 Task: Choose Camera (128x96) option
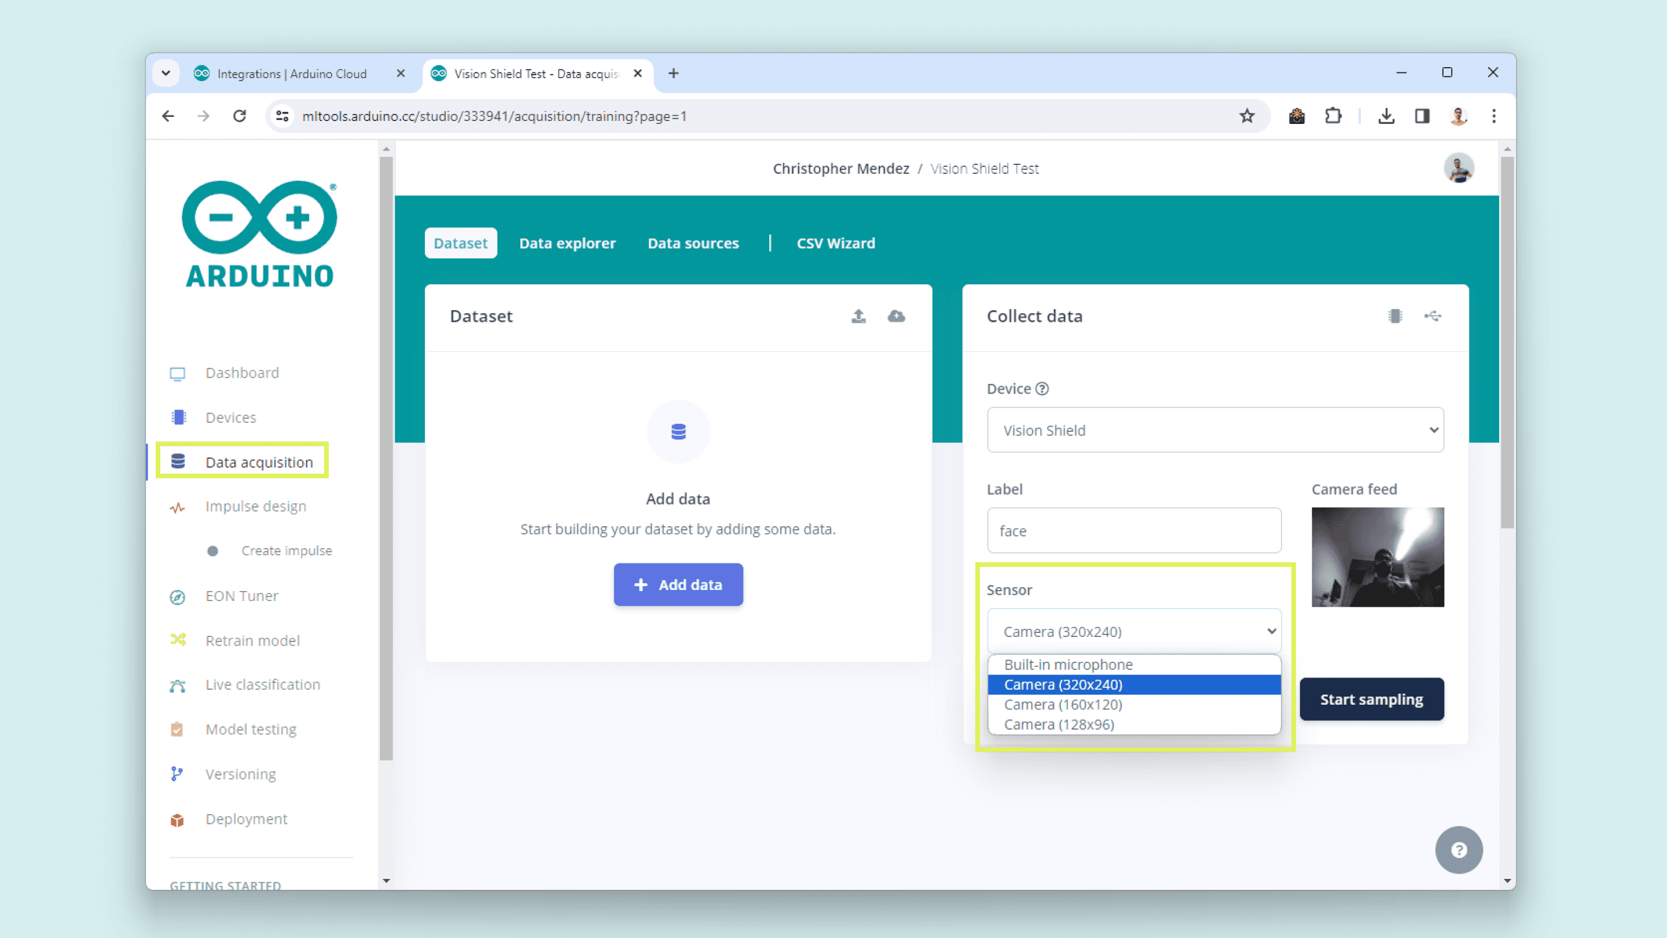tap(1134, 725)
